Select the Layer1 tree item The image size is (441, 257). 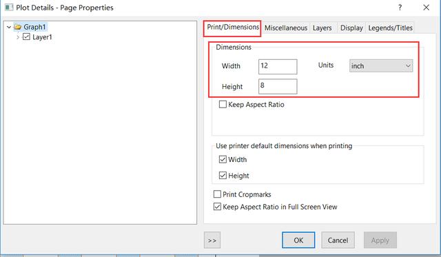tap(42, 37)
